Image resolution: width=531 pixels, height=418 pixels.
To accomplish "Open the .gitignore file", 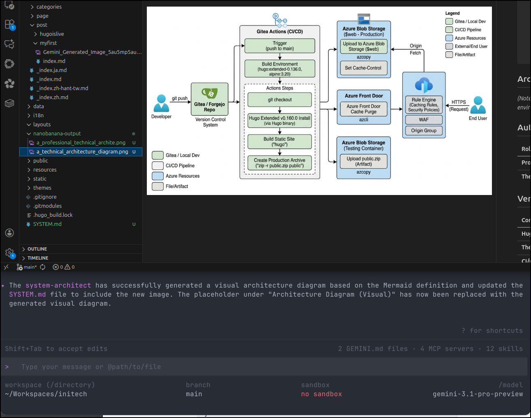I will click(x=45, y=197).
